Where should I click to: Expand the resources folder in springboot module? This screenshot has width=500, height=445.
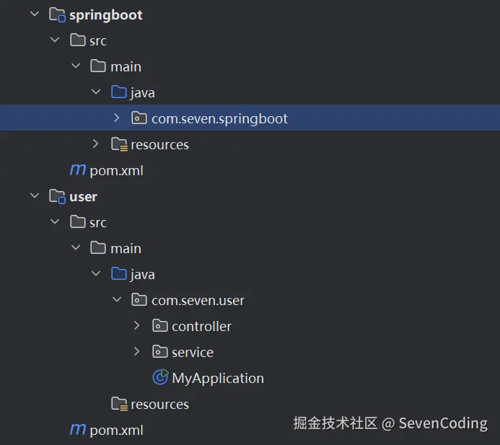96,144
